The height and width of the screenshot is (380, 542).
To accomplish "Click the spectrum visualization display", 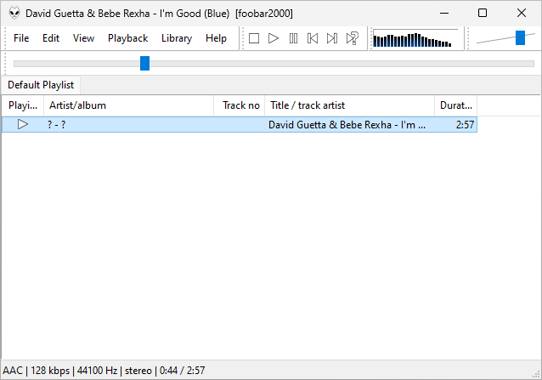I will point(415,38).
